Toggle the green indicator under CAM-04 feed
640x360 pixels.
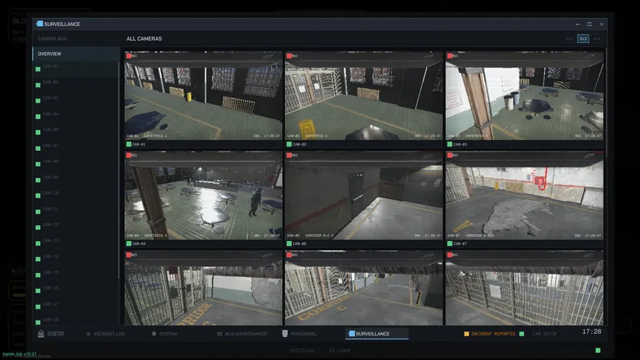click(x=129, y=244)
